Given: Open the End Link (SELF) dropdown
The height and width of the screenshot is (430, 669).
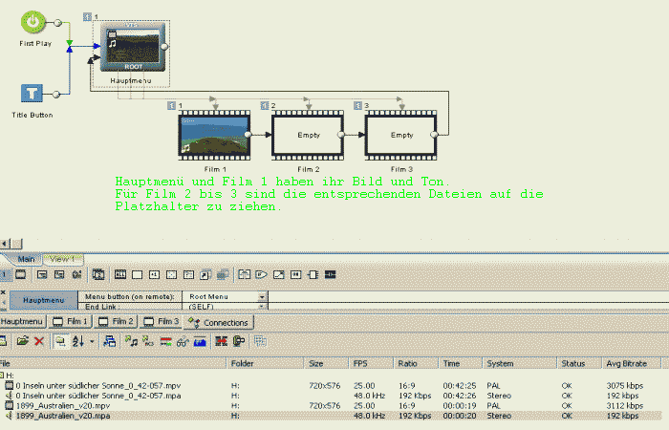Looking at the screenshot, I should click(262, 307).
